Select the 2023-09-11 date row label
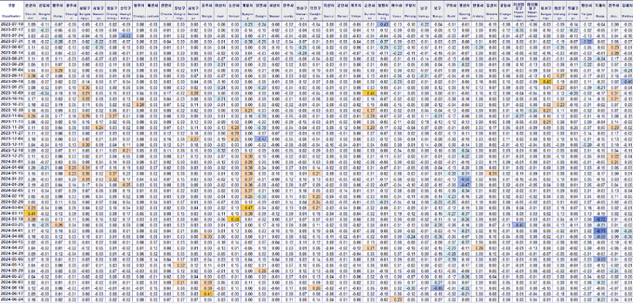 click(x=12, y=75)
